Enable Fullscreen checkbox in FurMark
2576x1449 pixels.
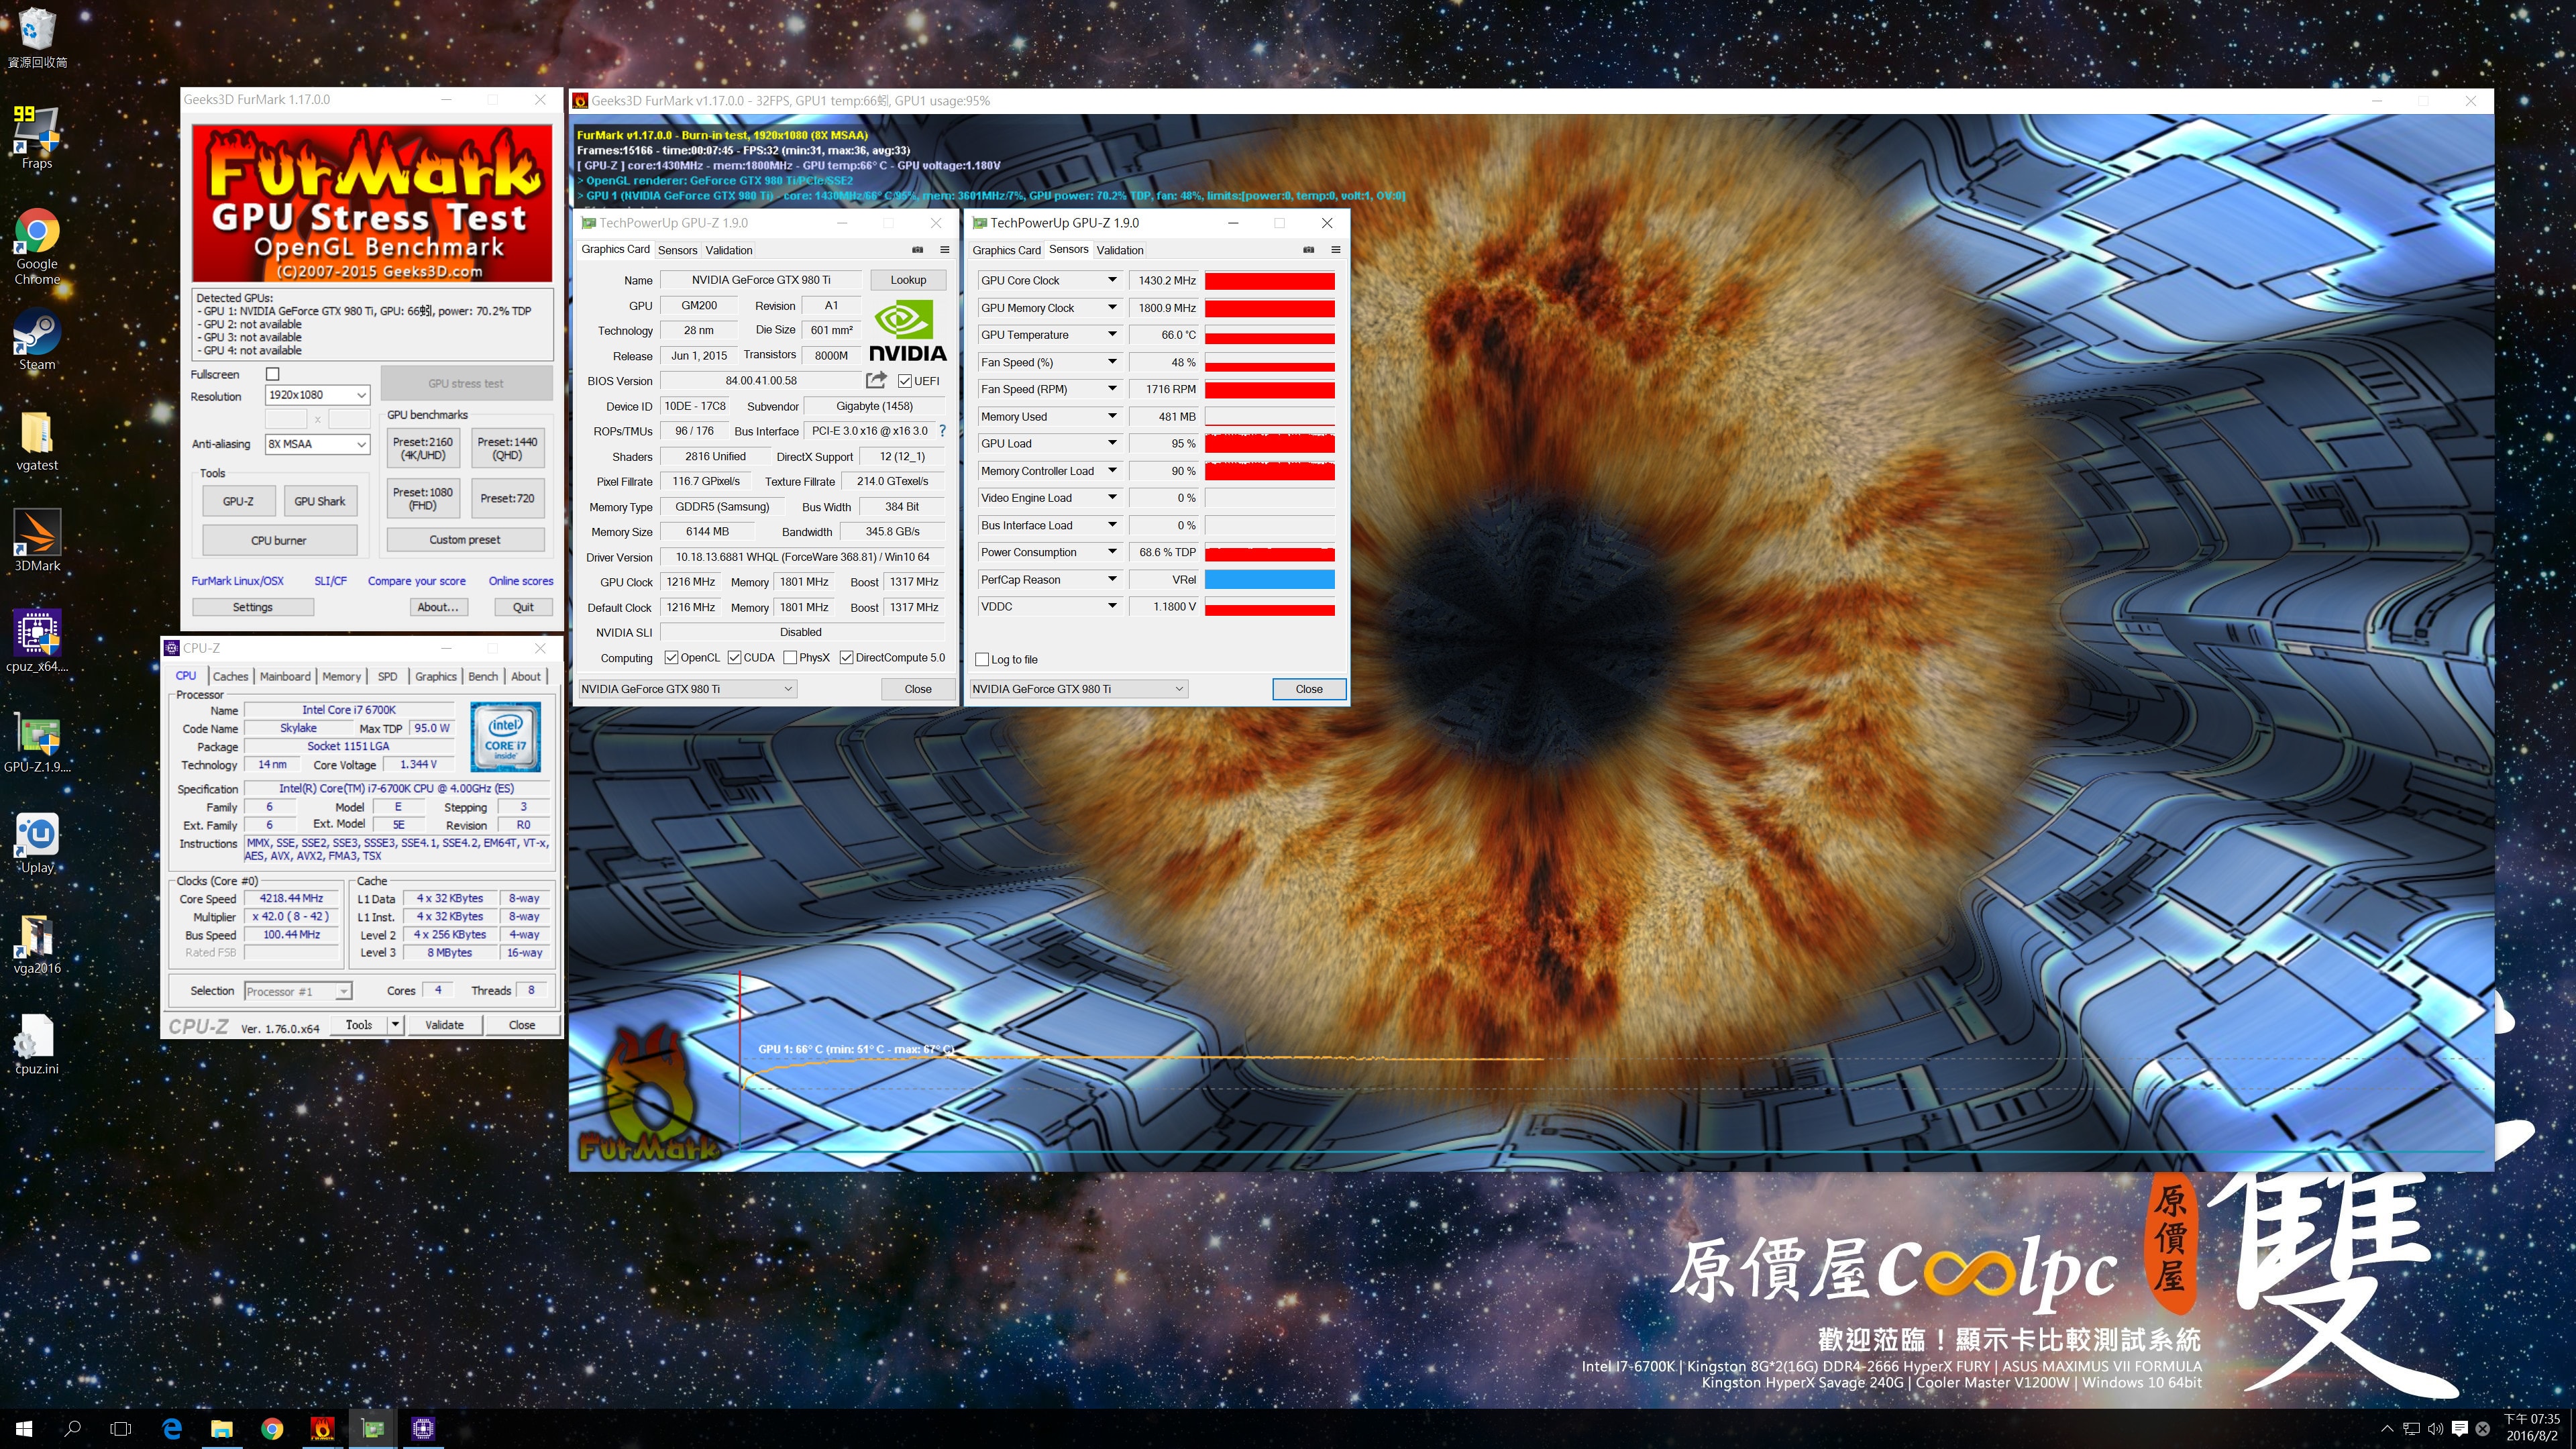(272, 374)
